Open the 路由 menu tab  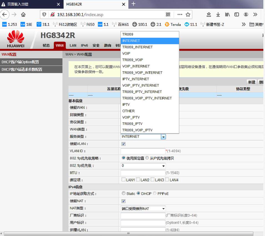(x=107, y=45)
